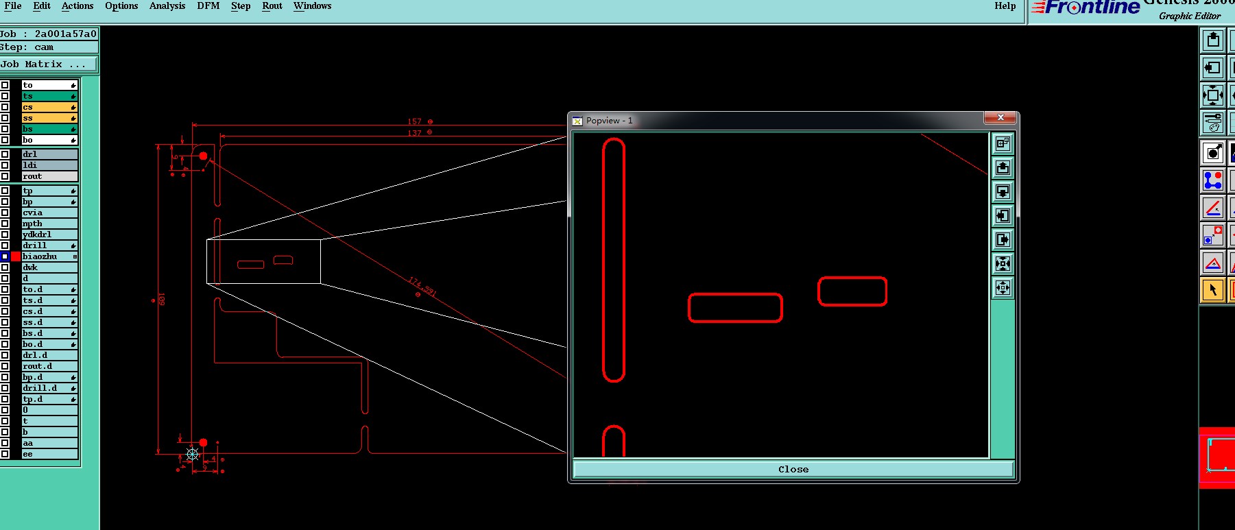Click the pan up icon in main toolbar
1235x530 pixels.
click(1212, 40)
